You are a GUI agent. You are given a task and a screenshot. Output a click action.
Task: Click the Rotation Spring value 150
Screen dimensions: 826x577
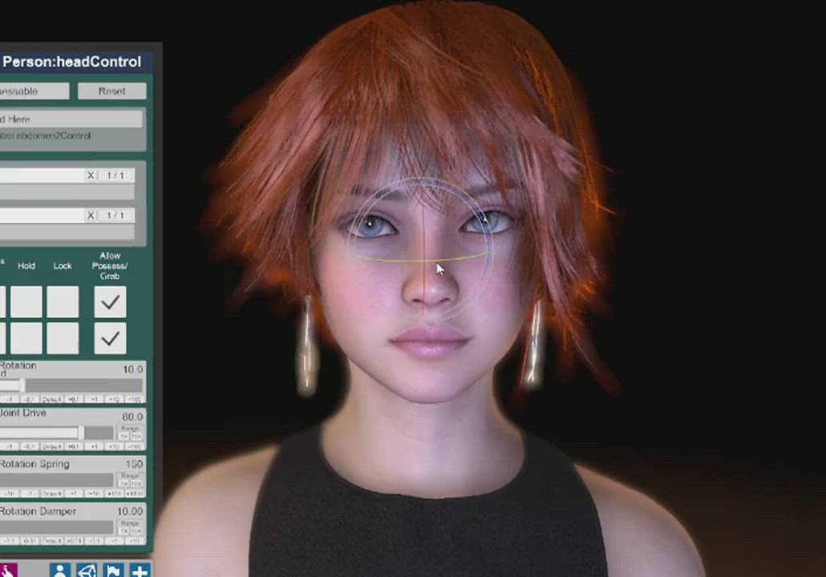(135, 464)
